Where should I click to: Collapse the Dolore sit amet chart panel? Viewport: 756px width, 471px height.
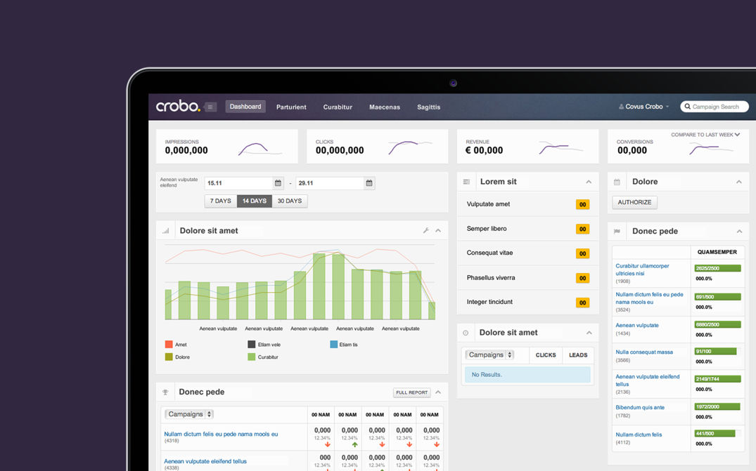(x=438, y=230)
